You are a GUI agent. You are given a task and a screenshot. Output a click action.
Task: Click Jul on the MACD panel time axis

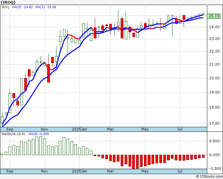(180, 171)
